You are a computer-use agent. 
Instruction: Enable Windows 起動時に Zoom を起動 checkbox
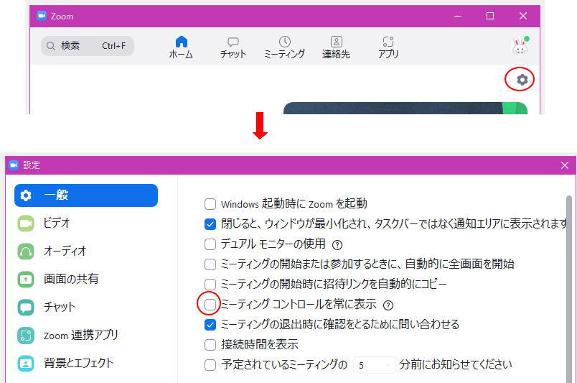(x=210, y=204)
